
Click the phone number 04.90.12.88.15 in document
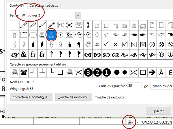tap(156, 122)
